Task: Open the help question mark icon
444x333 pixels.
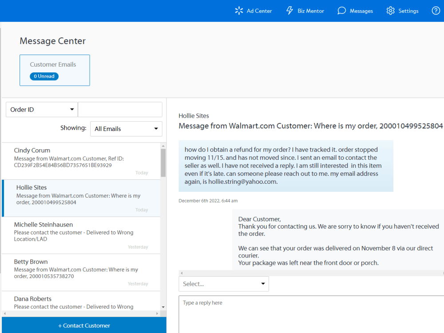Action: tap(436, 11)
